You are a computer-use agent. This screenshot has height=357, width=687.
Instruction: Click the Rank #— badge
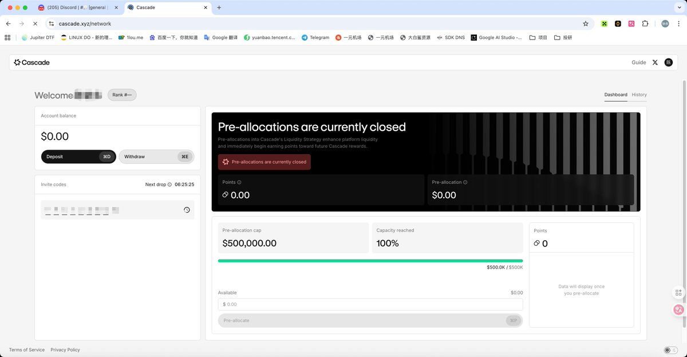tap(122, 95)
